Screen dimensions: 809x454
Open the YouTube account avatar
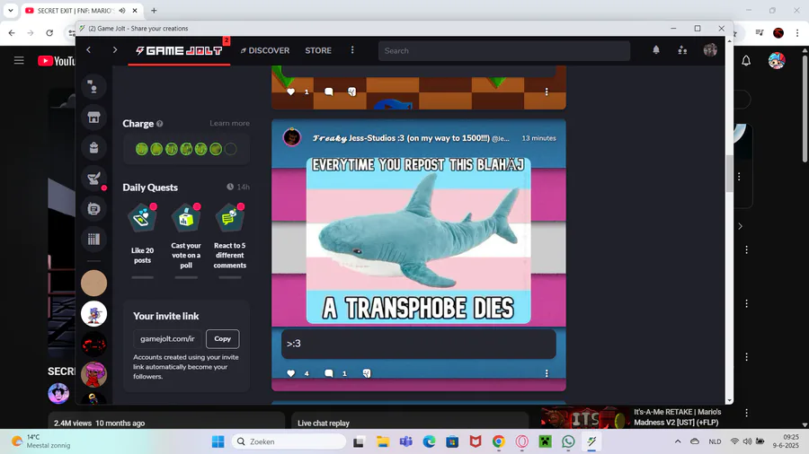[x=777, y=61]
